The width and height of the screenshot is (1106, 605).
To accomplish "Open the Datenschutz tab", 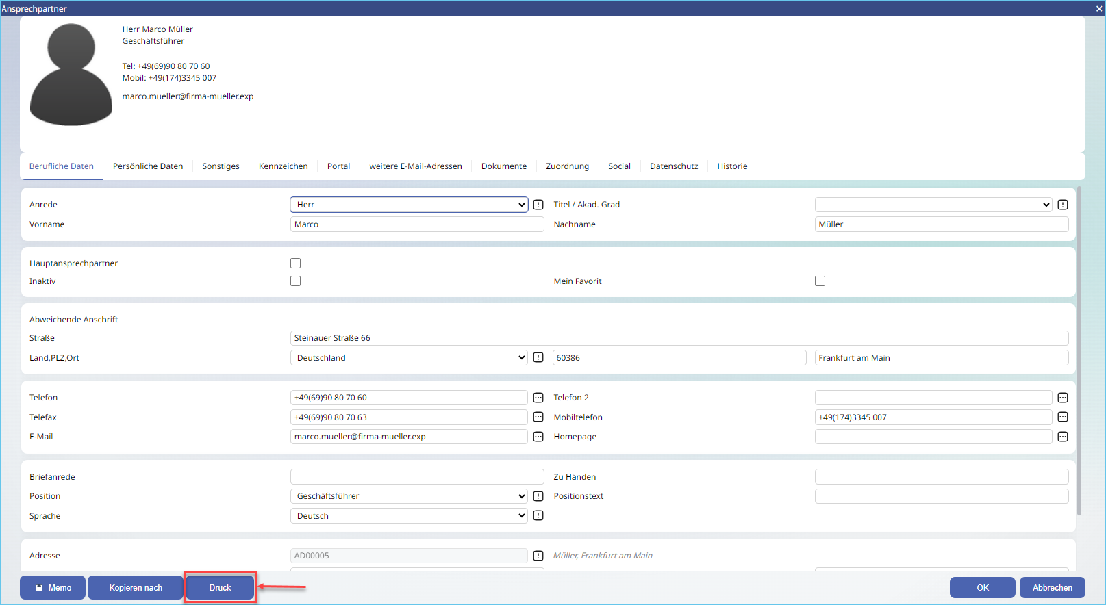I will pos(675,166).
